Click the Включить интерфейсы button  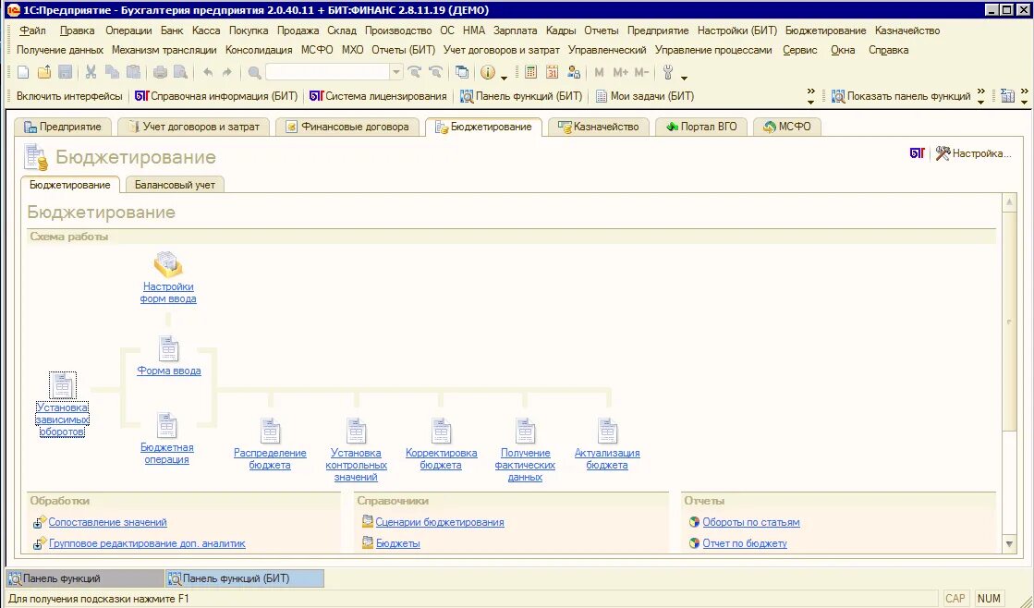click(x=69, y=96)
